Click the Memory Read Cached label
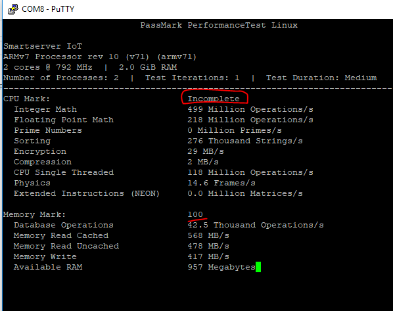 (61, 235)
